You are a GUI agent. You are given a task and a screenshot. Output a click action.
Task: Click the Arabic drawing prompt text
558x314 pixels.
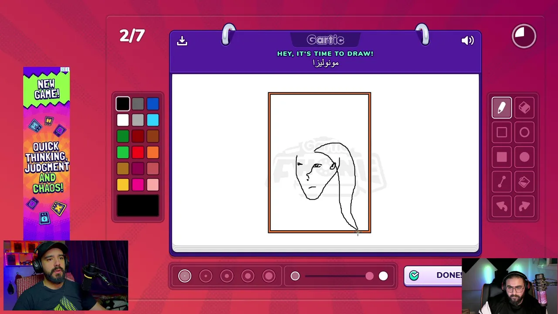click(x=326, y=63)
